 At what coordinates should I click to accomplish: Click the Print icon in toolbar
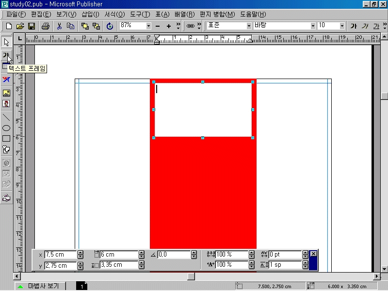[x=45, y=26]
